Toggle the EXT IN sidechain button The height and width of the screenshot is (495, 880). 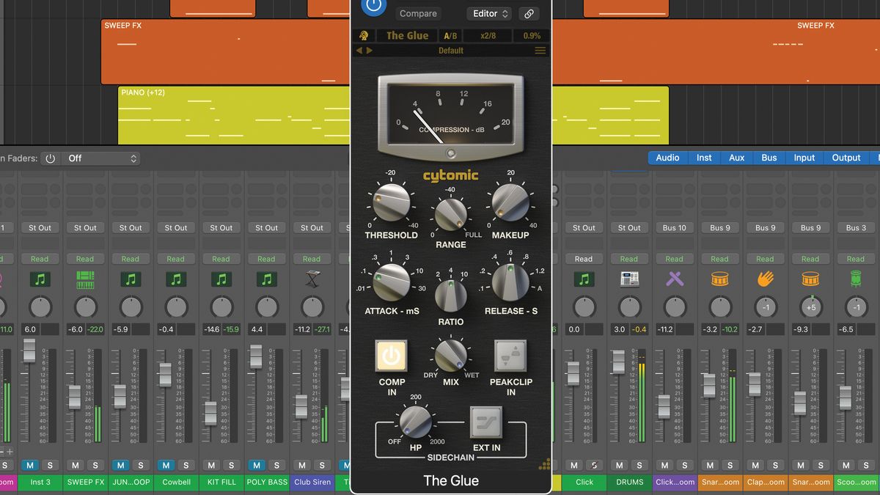[x=485, y=422]
